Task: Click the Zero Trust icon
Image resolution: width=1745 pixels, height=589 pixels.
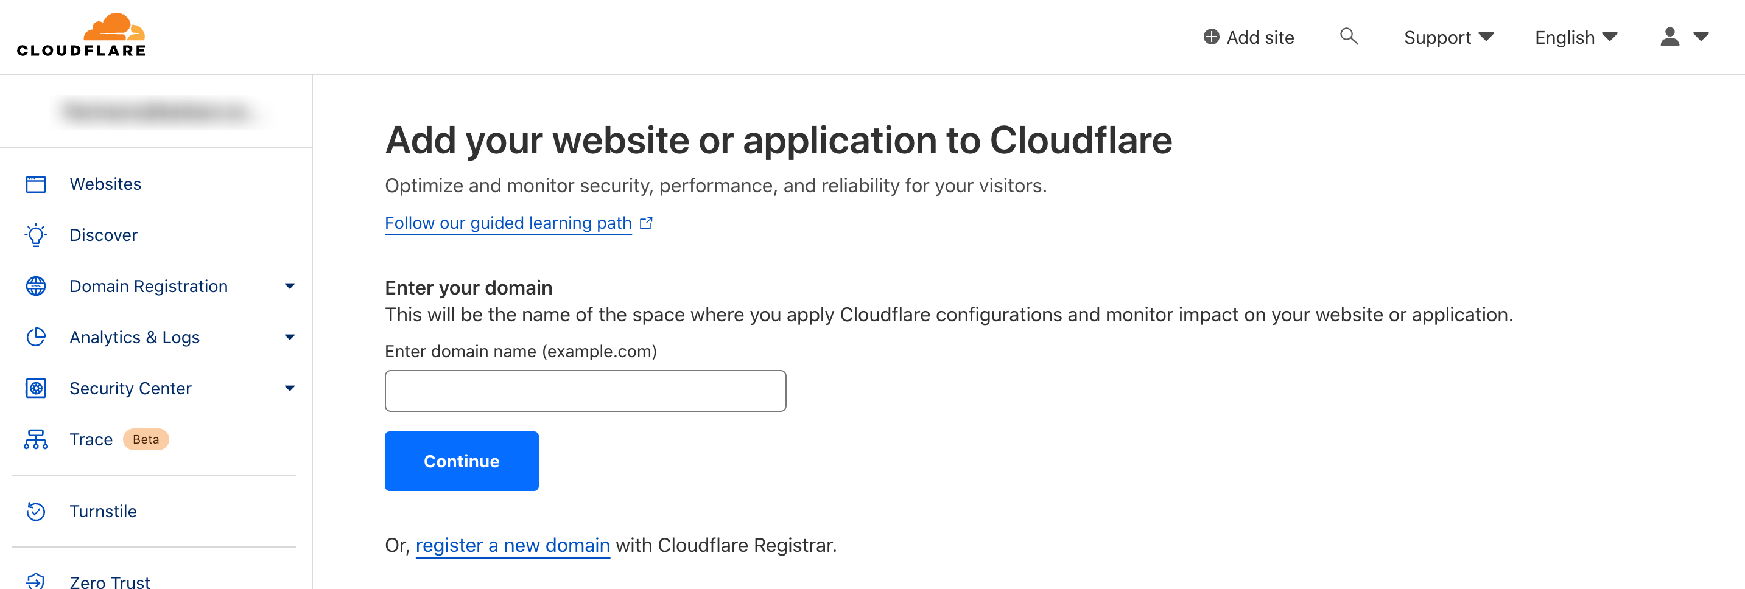Action: [36, 581]
